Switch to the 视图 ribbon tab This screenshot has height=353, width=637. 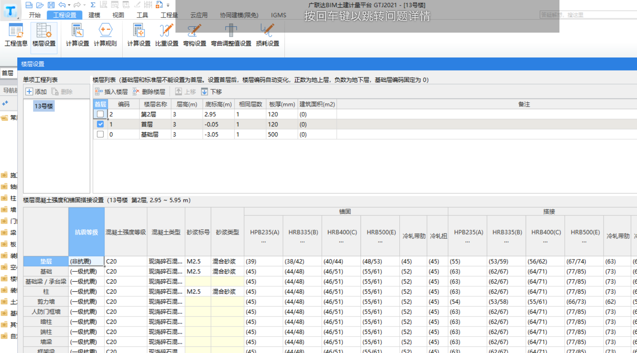tap(118, 15)
